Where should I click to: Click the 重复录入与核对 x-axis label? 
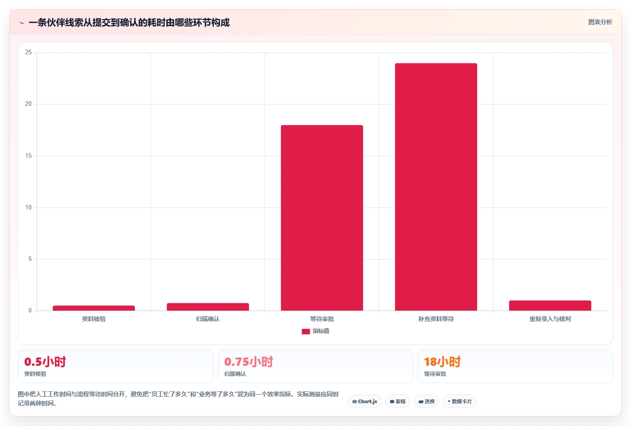pos(550,319)
